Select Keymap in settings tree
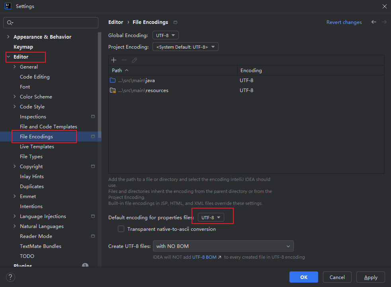391x287 pixels. pos(23,47)
